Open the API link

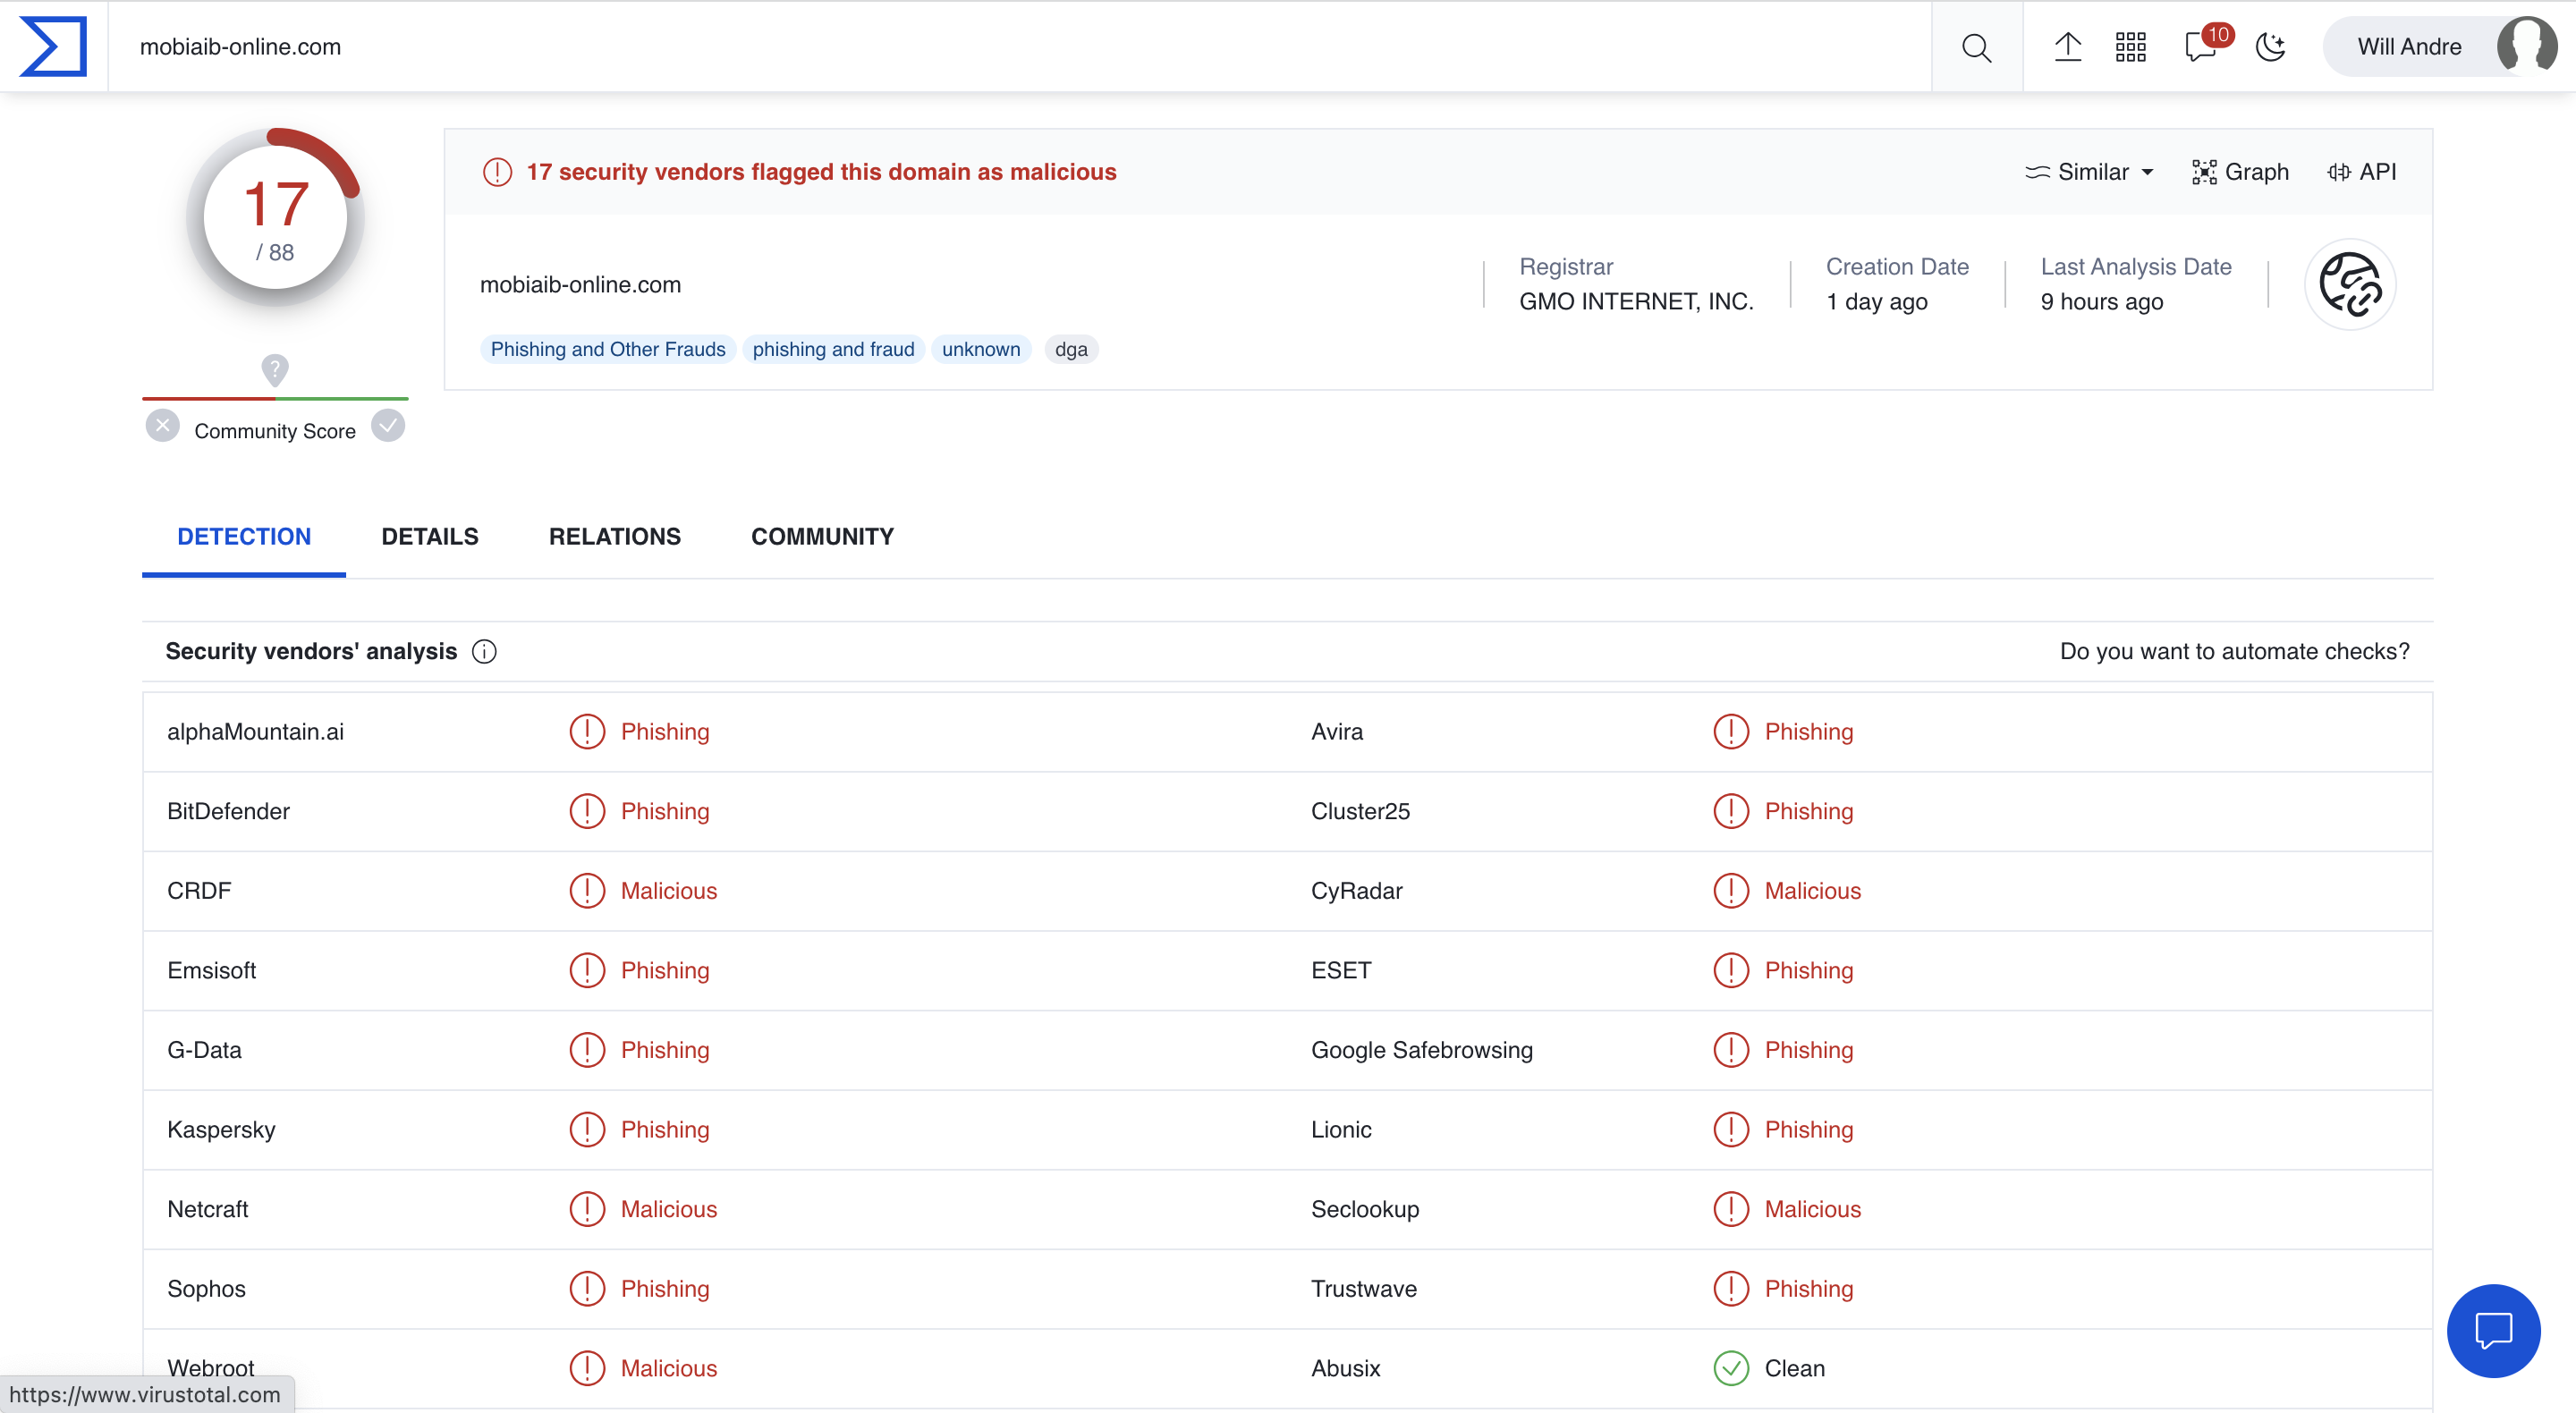tap(2362, 172)
